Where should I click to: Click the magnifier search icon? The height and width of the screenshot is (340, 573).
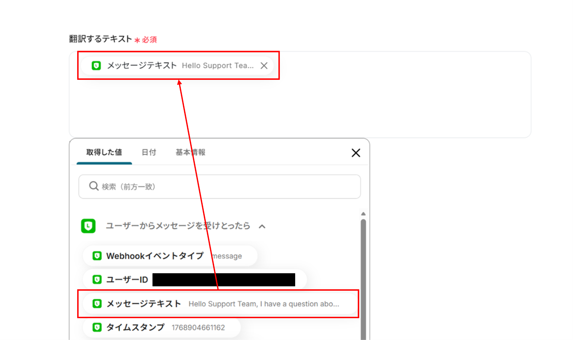93,186
